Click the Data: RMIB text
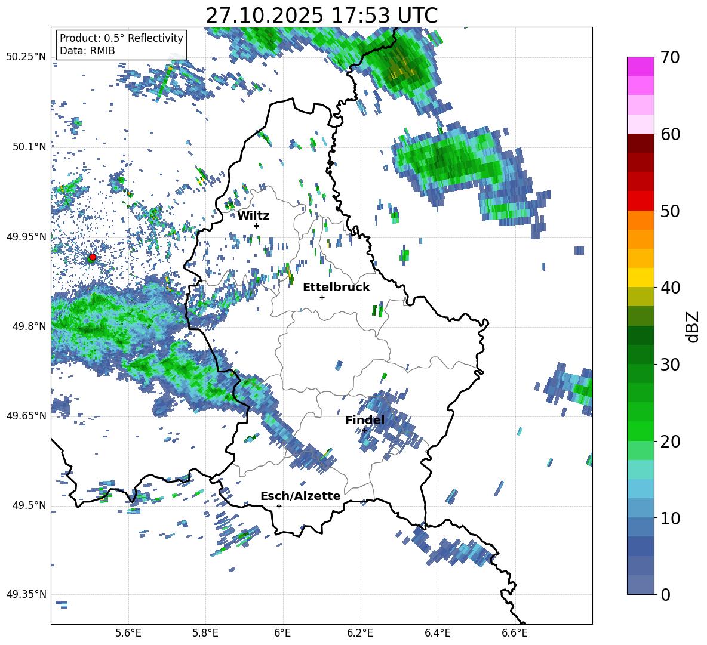707x645 pixels. (x=87, y=51)
